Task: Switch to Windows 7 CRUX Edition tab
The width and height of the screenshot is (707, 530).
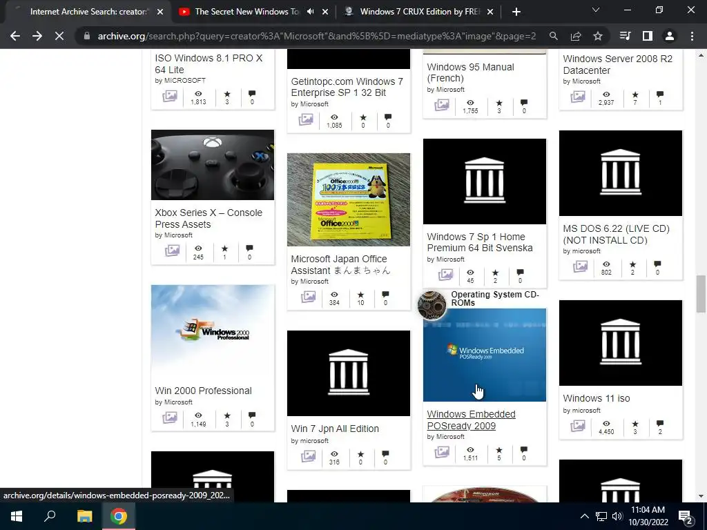Action: [420, 12]
